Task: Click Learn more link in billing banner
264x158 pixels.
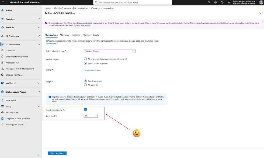Action: tap(86, 25)
